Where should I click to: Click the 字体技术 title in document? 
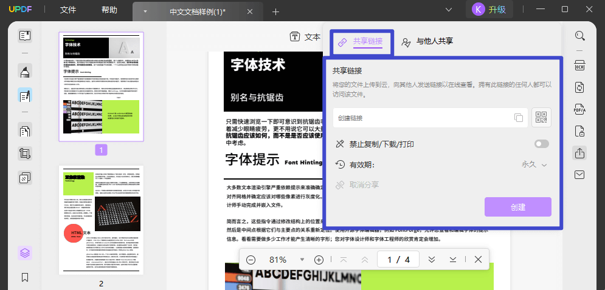[x=258, y=66]
